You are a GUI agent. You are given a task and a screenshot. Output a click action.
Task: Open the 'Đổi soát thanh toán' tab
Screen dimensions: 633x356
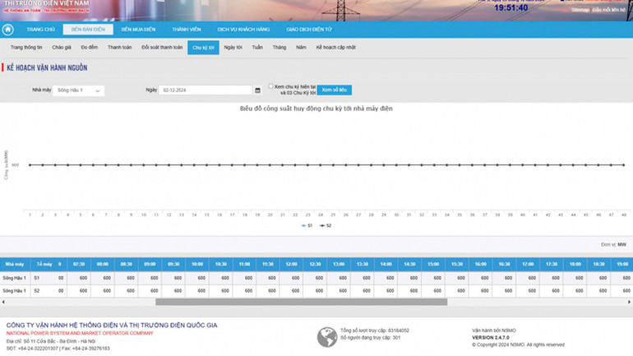click(162, 48)
